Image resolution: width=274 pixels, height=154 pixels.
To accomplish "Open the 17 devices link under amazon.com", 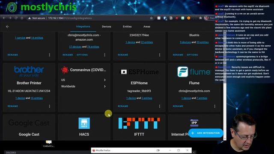I will pyautogui.click(x=75, y=47).
